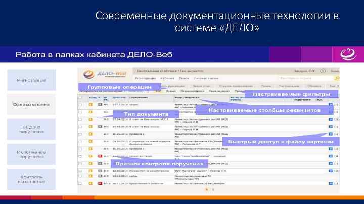Screen dimensions: 364x204
Task: Click red control flag in "проект договора" row
Action: click(100, 156)
